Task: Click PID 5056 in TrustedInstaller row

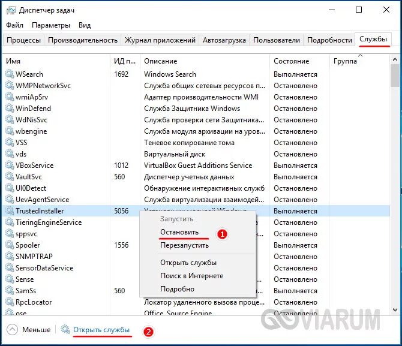Action: 121,211
